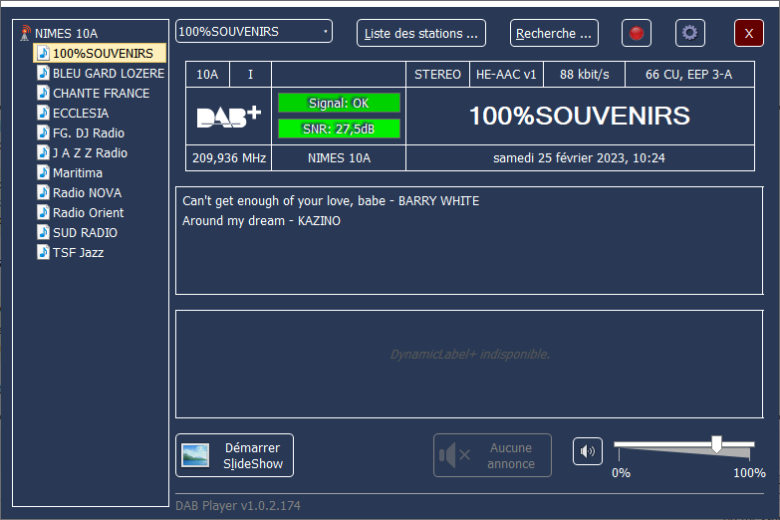This screenshot has height=520, width=780.
Task: Close the DAB Player with the X button
Action: [748, 33]
